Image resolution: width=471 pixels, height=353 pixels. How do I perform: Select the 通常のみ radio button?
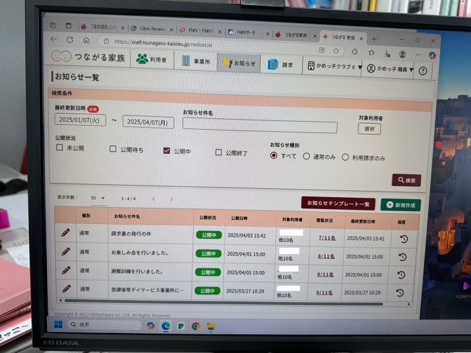pos(306,157)
